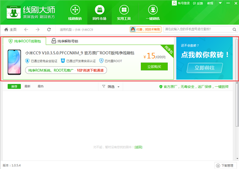Click the 小米CC9 phone thumbnail
Screen dimensions: 239x169
15,62
